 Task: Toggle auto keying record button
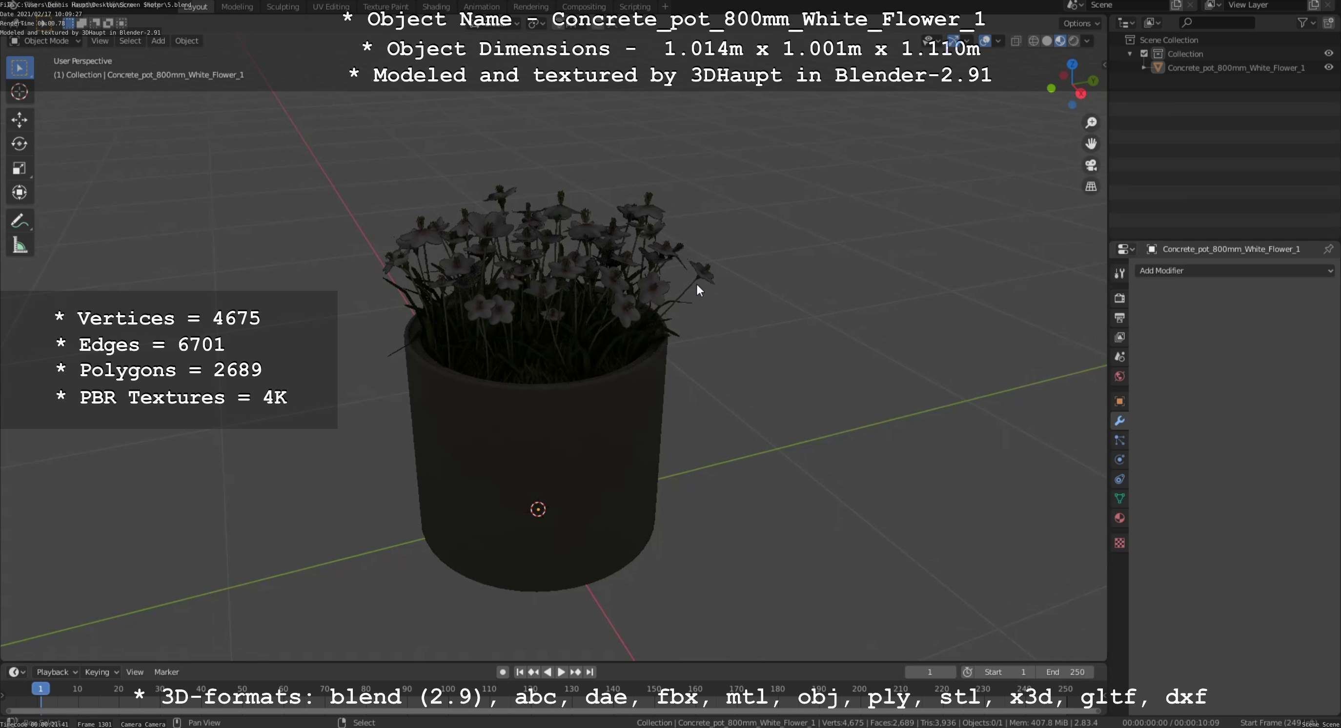(x=502, y=672)
